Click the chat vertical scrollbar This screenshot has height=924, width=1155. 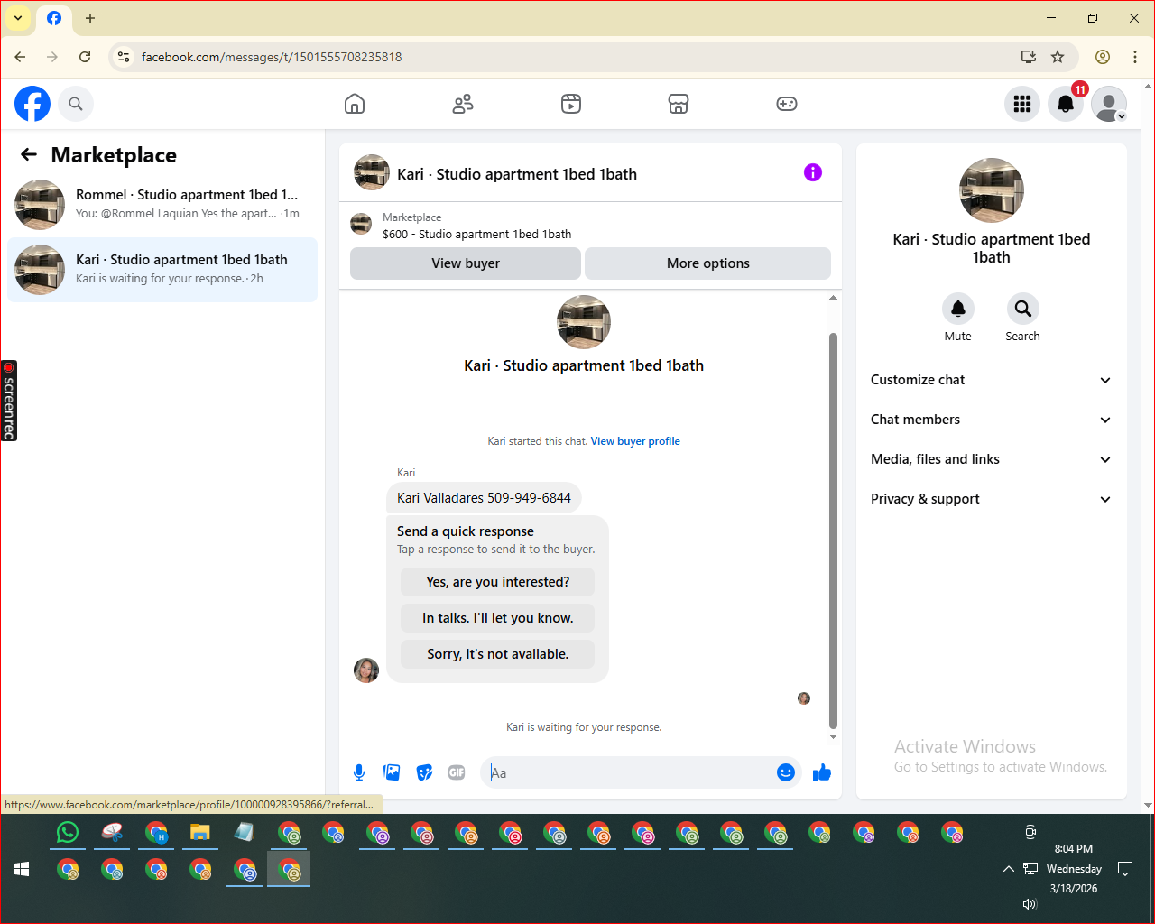coord(833,531)
